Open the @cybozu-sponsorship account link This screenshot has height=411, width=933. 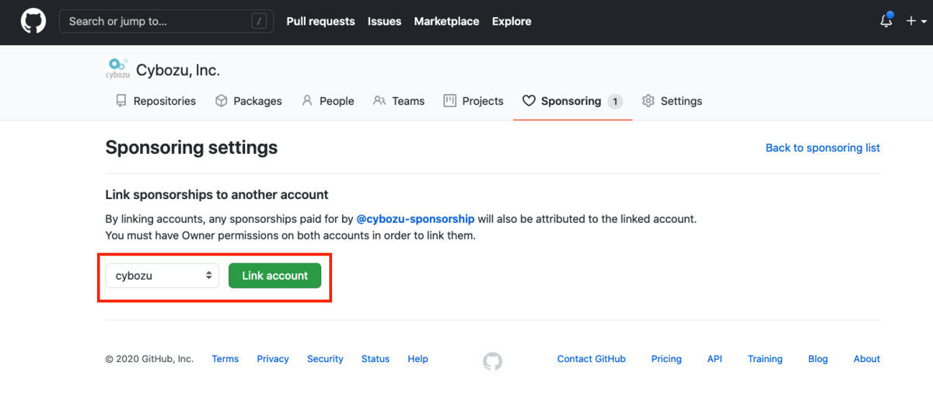[415, 219]
